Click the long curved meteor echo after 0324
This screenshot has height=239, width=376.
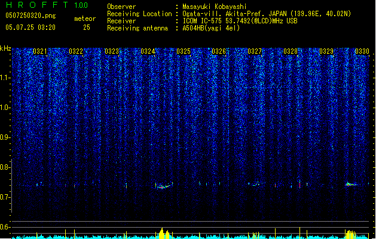(x=164, y=186)
